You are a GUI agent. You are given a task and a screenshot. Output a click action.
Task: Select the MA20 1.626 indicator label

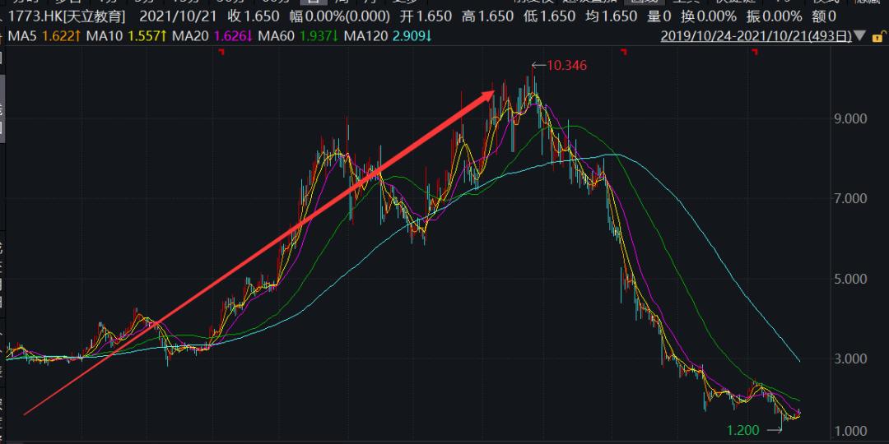pyautogui.click(x=212, y=37)
